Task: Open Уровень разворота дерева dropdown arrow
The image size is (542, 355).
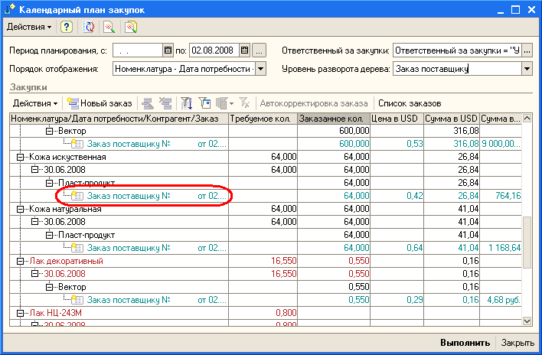Action: tap(527, 69)
